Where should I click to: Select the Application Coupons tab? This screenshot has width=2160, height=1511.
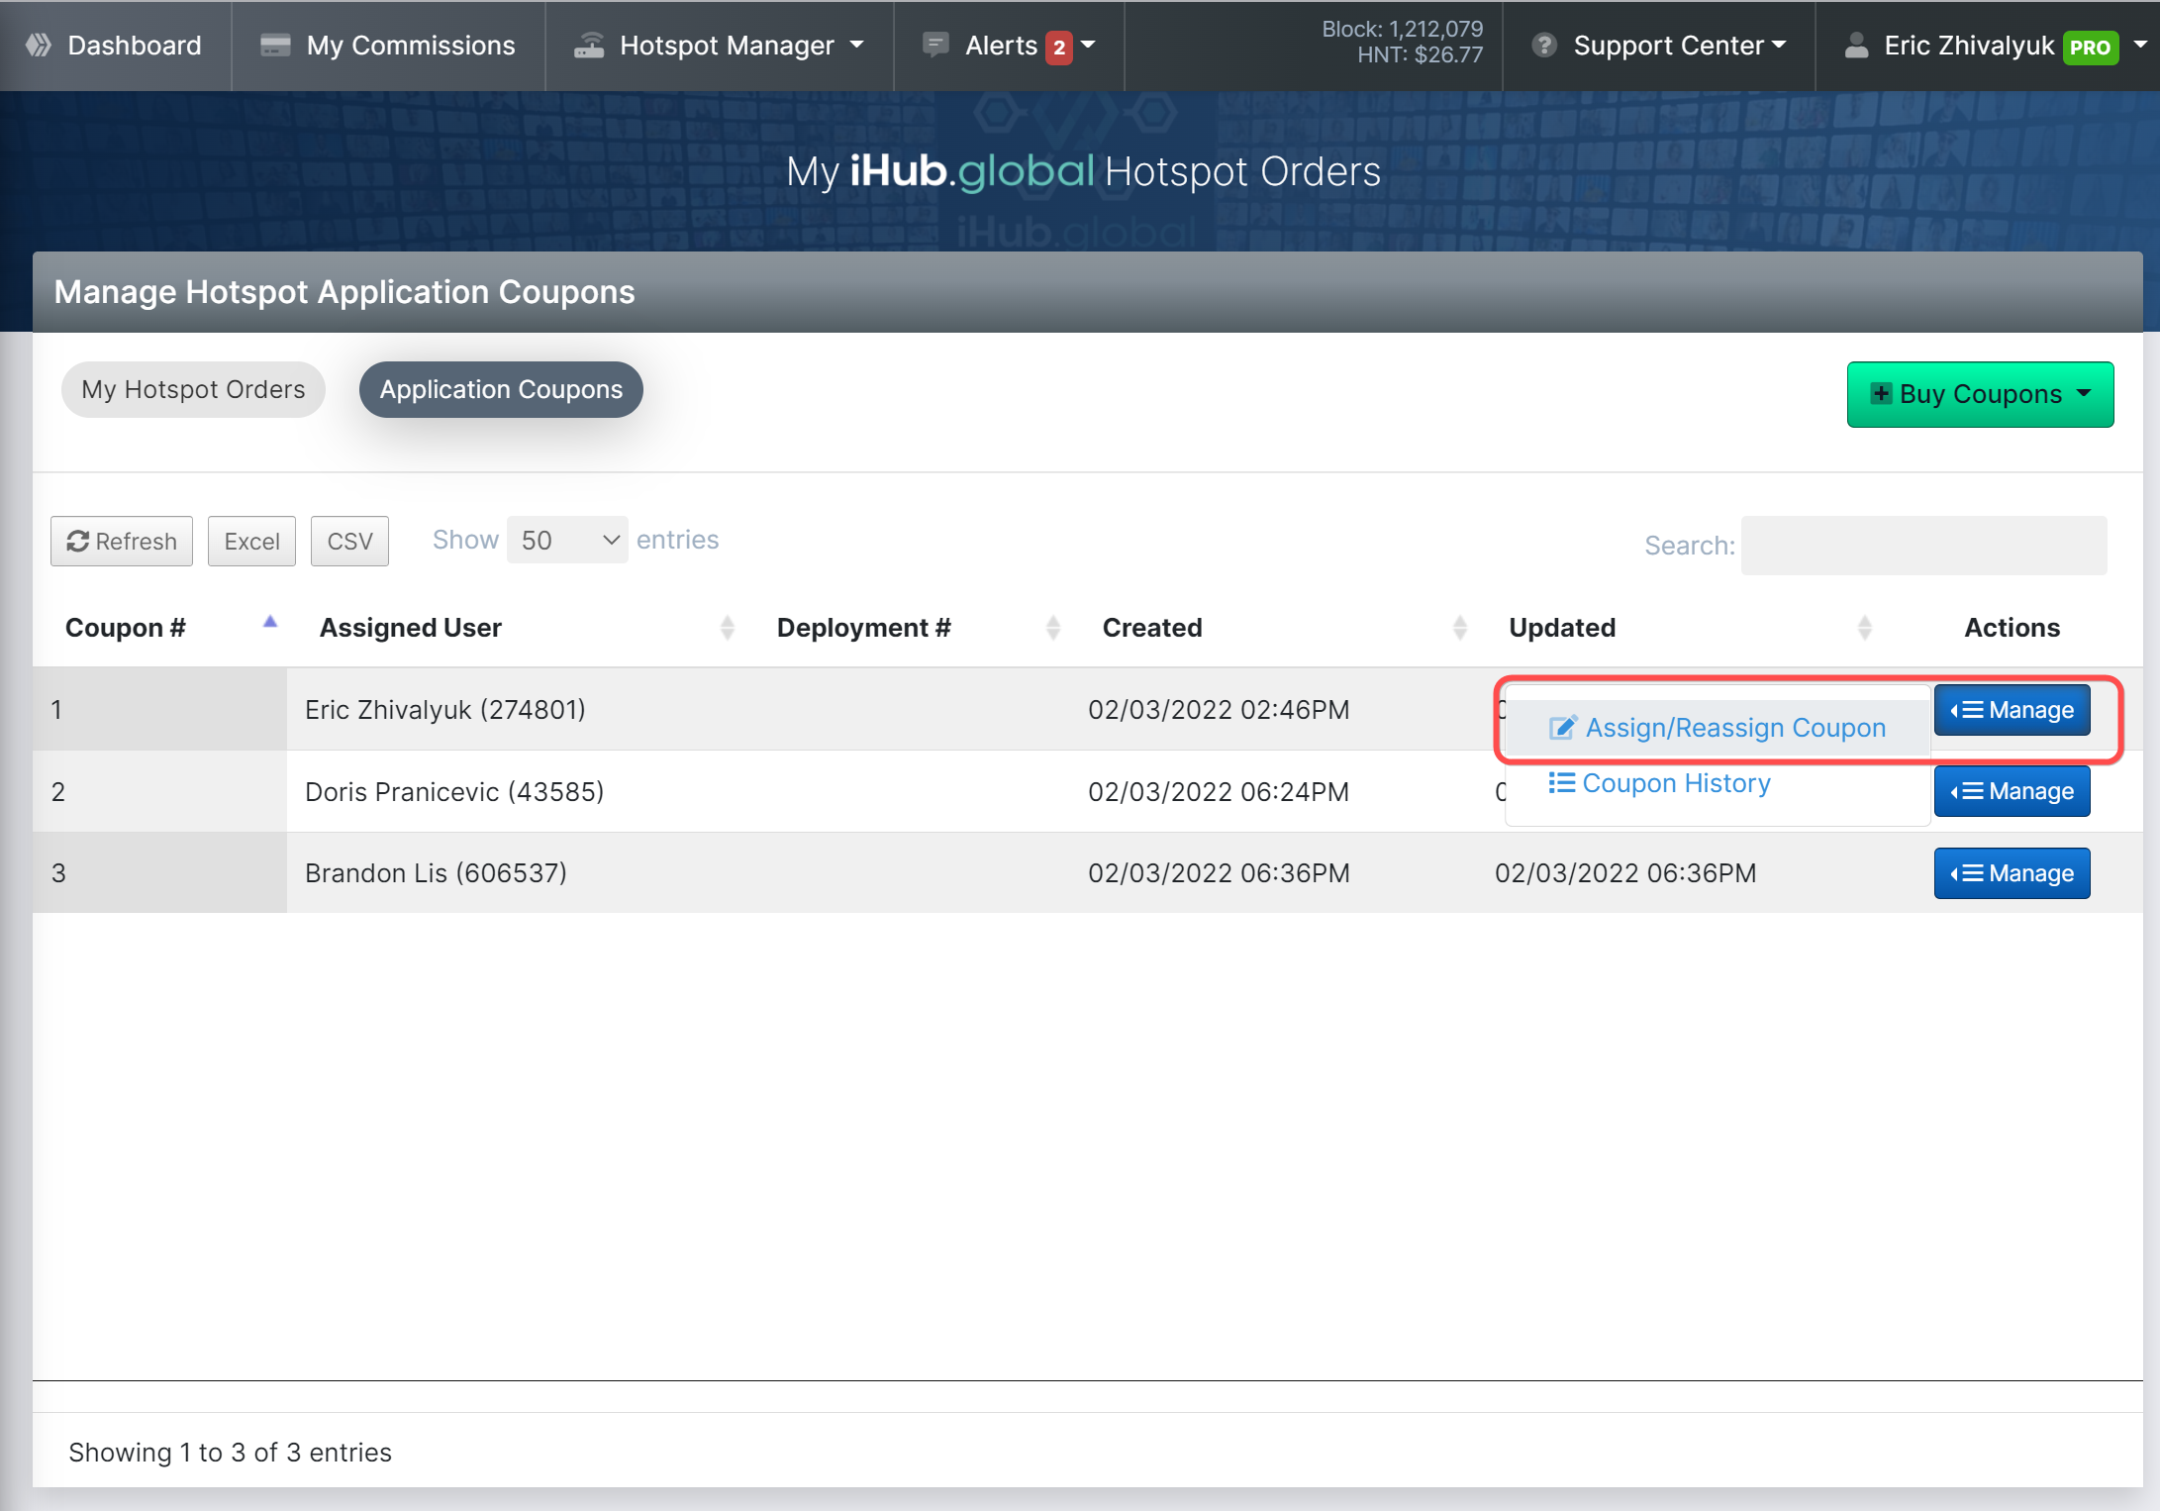(x=501, y=390)
